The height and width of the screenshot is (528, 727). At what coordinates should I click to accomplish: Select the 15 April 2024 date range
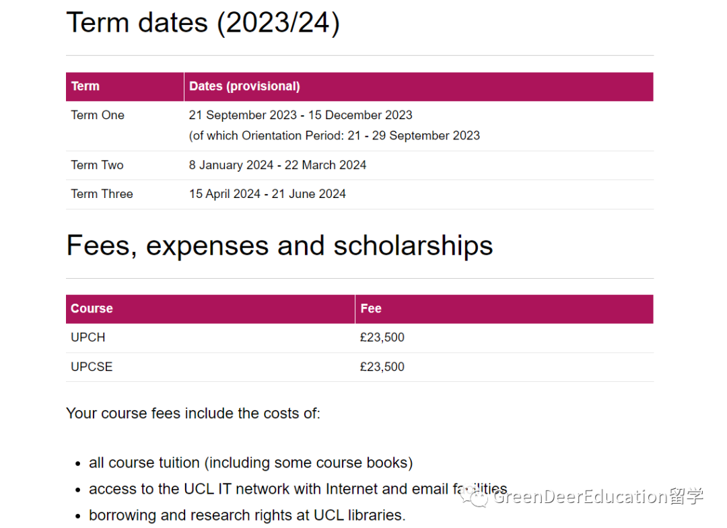267,194
